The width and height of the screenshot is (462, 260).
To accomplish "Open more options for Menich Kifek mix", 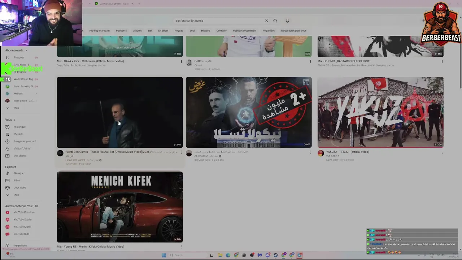I will click(x=181, y=247).
